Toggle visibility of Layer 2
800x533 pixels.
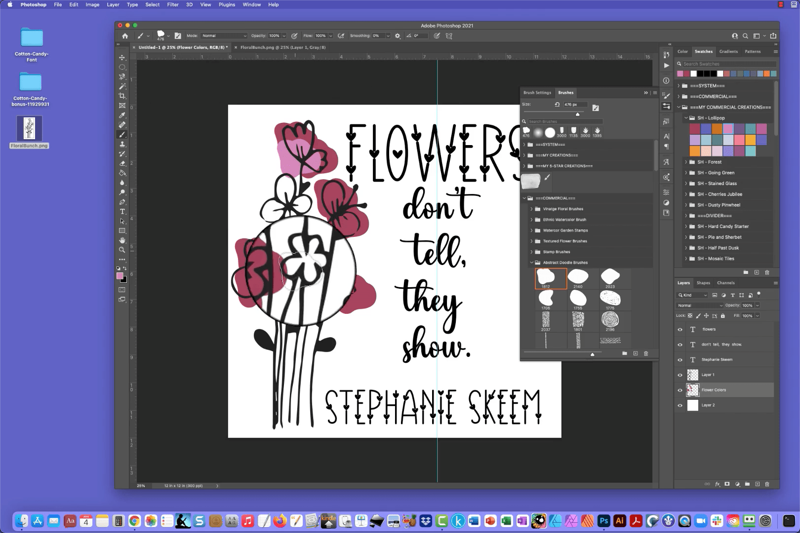click(680, 406)
